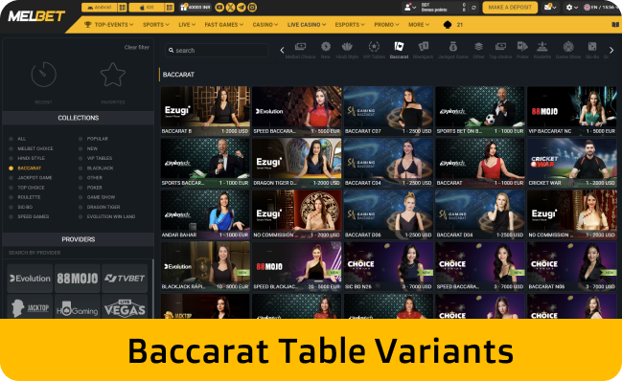The height and width of the screenshot is (381, 622).
Task: Click the book icon at the right end of the menu bar
Action: click(615, 25)
